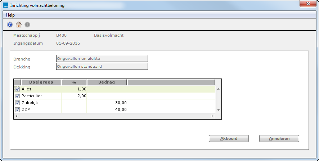Toggle the Particulier checkbox
The image size is (319, 161).
(17, 96)
